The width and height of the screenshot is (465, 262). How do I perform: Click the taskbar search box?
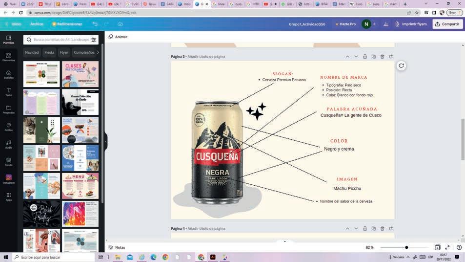pyautogui.click(x=53, y=257)
